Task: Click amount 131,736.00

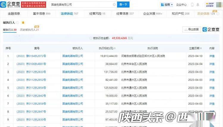Action: point(111,72)
